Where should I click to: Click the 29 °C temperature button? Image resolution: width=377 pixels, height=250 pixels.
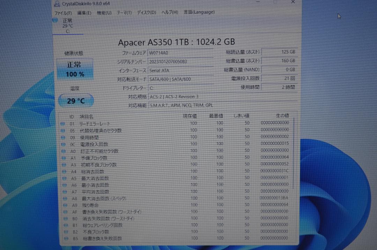coord(76,101)
